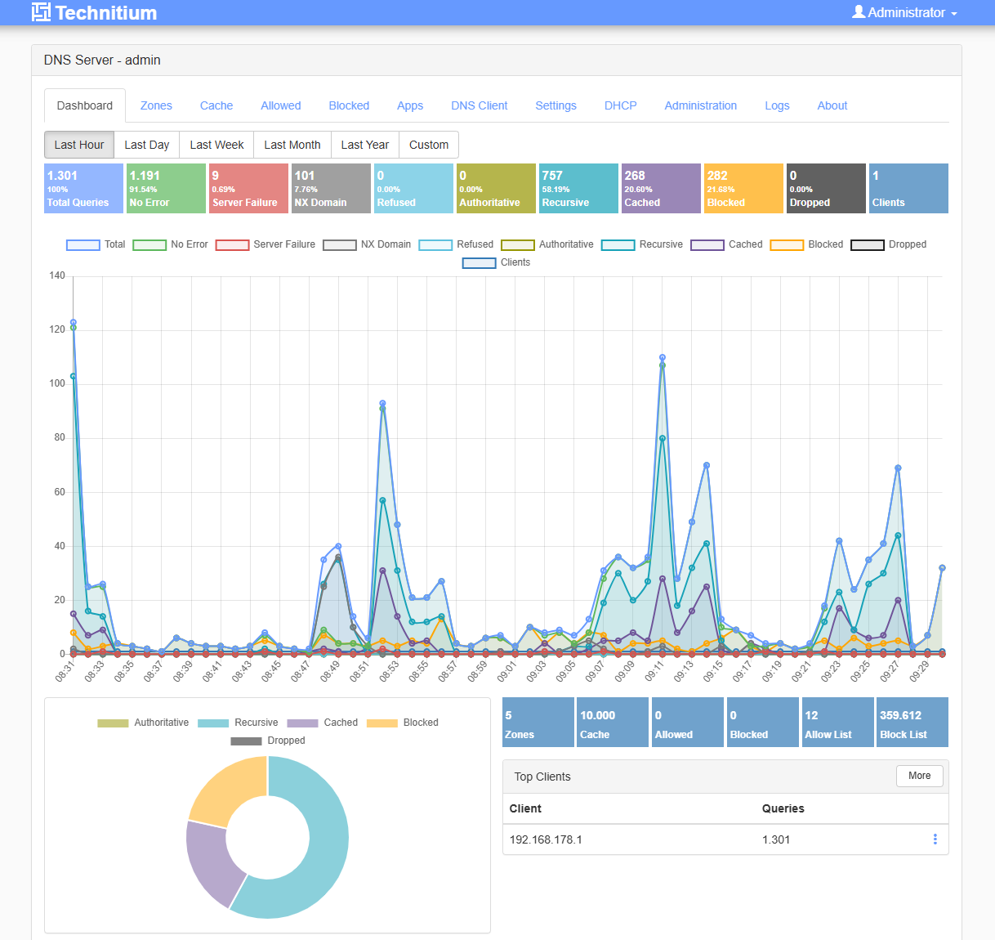Open the three-dot menu for client 192.168.178.1
Viewport: 995px width, 940px height.
tap(935, 839)
